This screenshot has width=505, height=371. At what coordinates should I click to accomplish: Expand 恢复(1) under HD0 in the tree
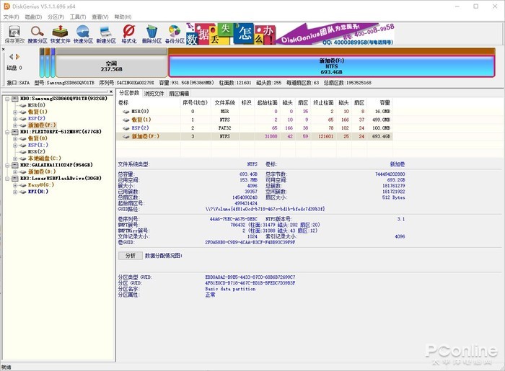point(15,112)
